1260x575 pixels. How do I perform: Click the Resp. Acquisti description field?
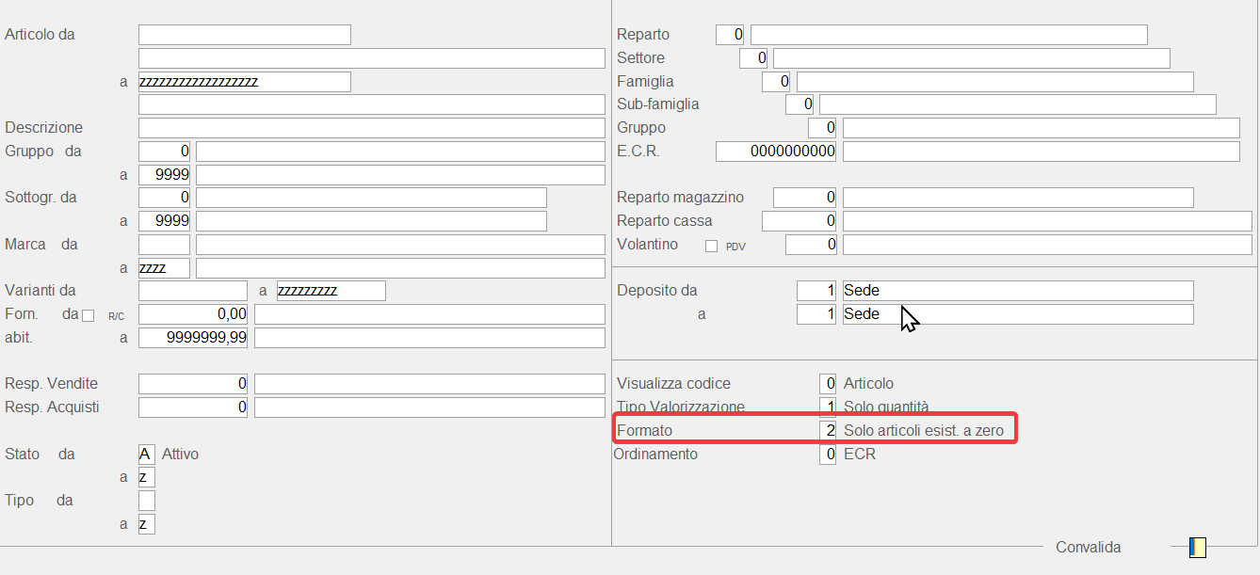429,407
